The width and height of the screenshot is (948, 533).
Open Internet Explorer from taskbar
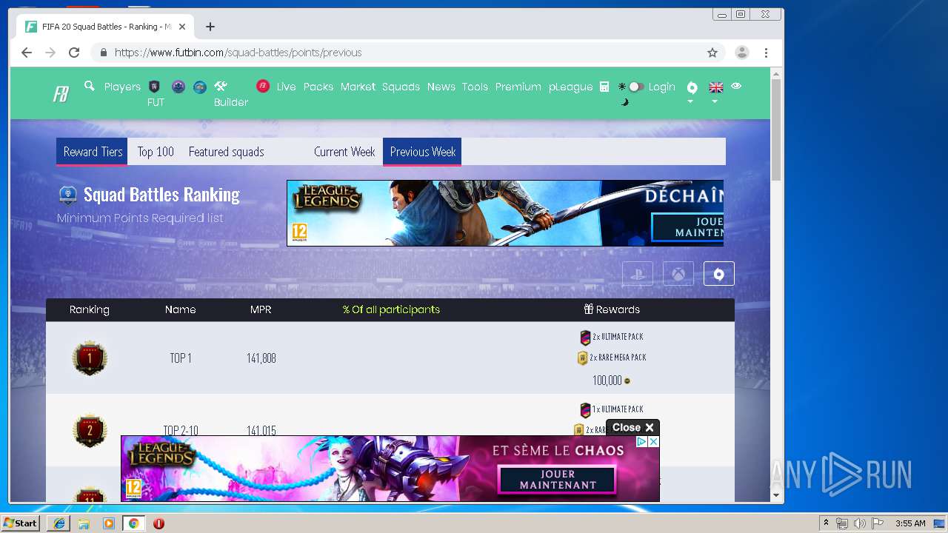(x=59, y=523)
